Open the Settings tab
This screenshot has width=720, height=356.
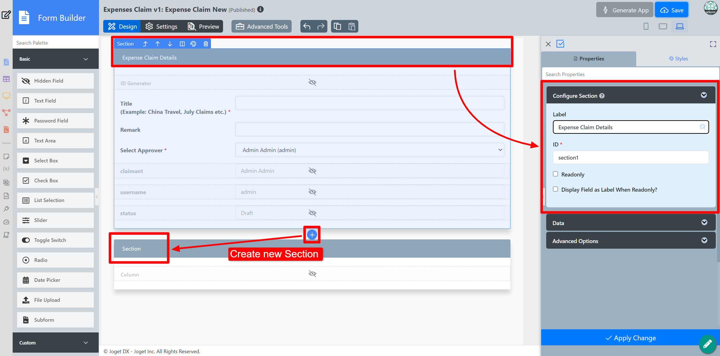pos(161,26)
